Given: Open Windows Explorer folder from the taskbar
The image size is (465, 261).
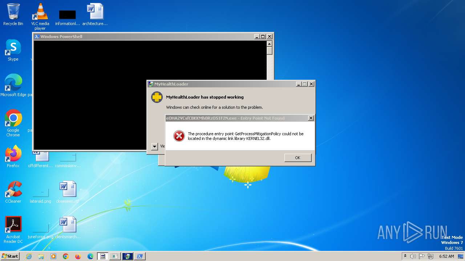Looking at the screenshot, I should point(41,256).
